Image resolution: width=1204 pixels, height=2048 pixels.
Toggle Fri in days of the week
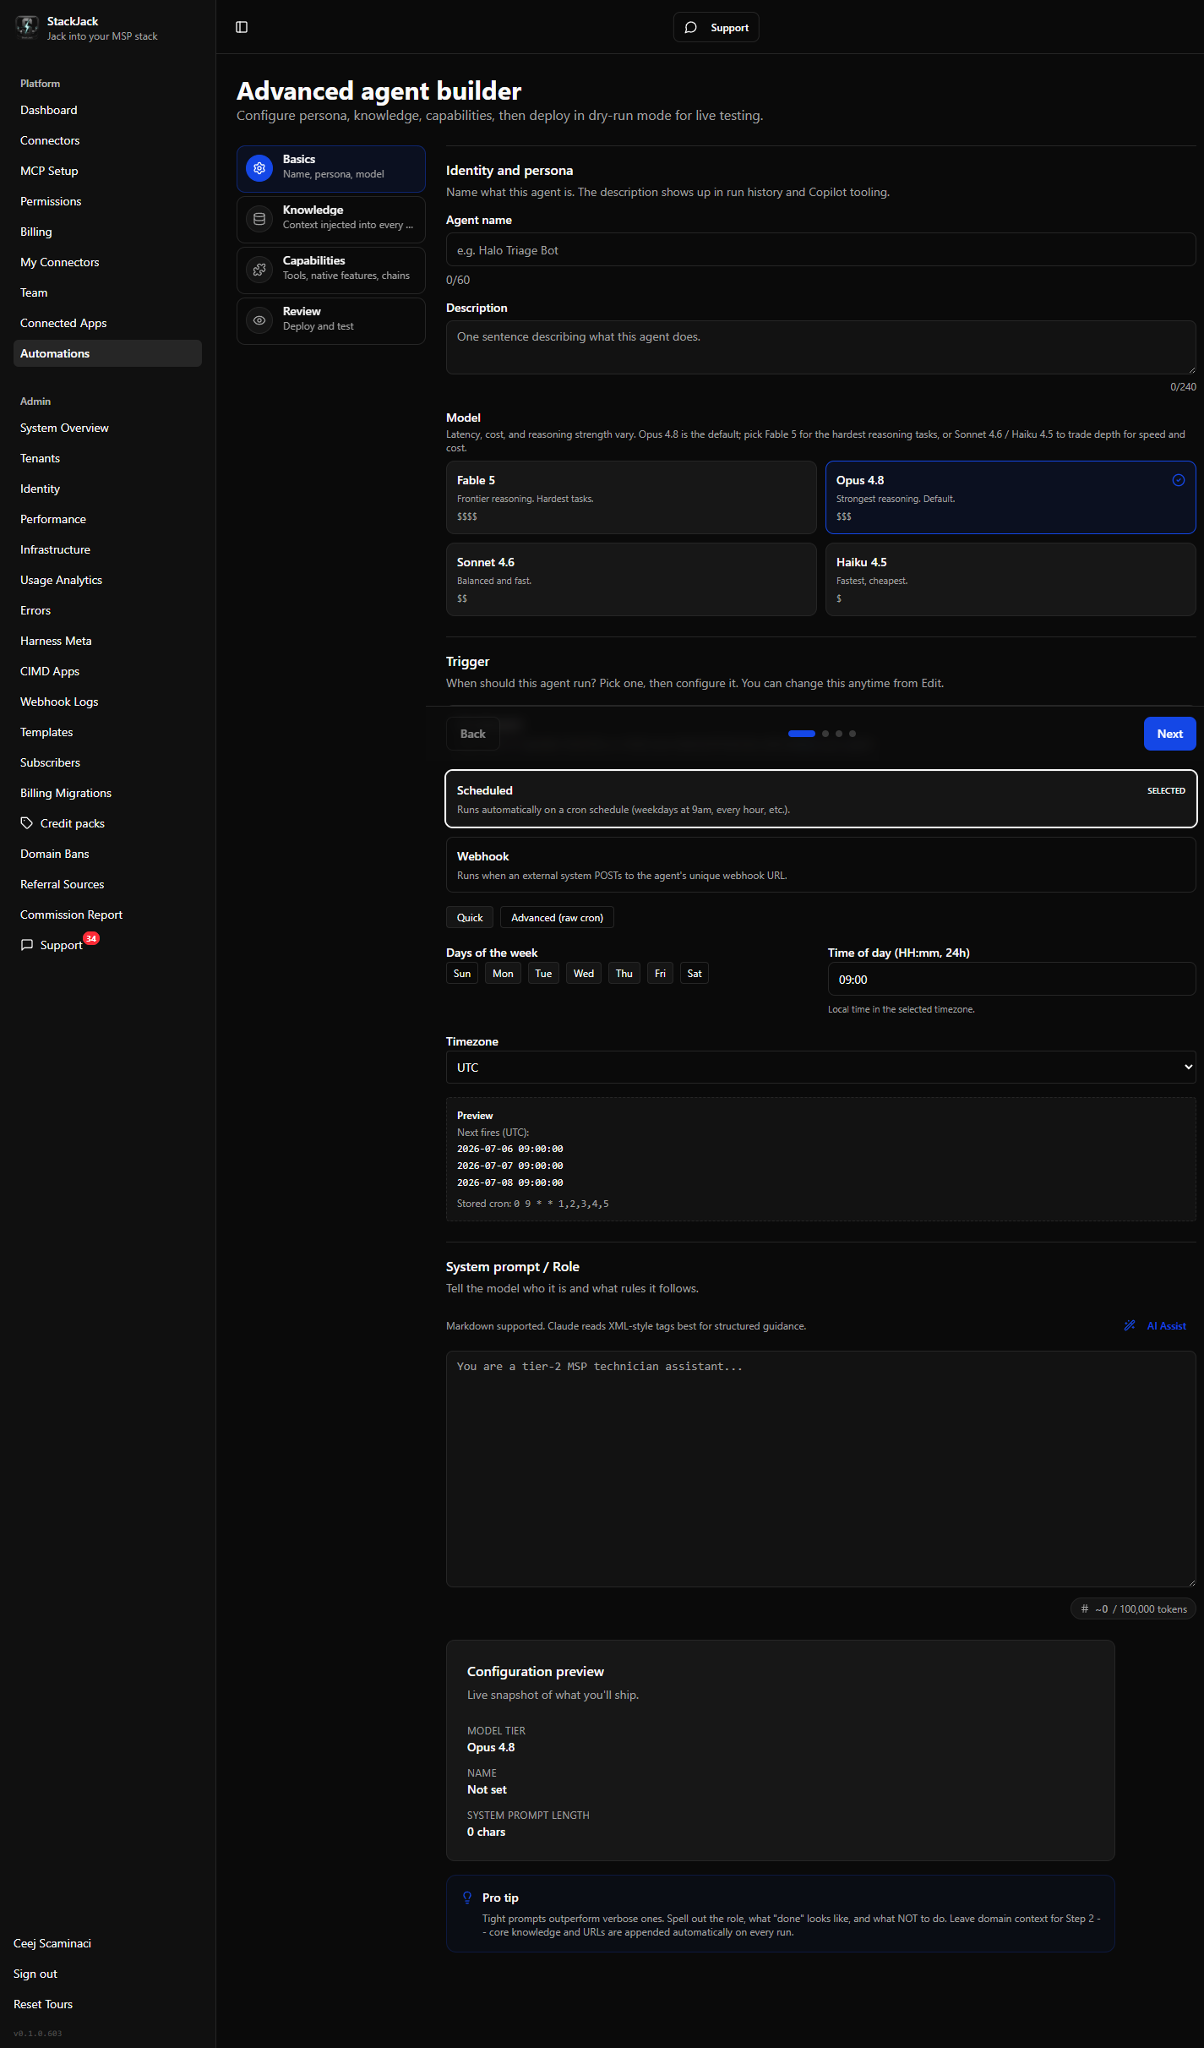pyautogui.click(x=660, y=973)
